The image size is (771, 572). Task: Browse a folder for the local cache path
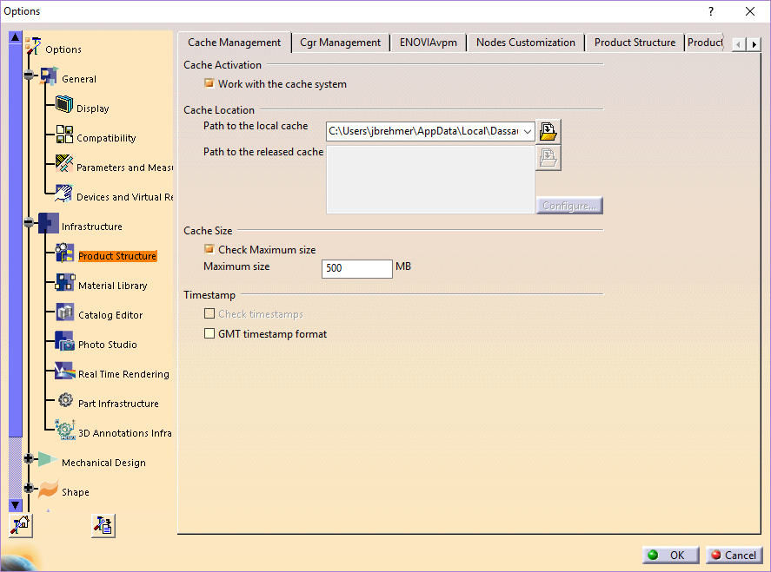pos(548,130)
